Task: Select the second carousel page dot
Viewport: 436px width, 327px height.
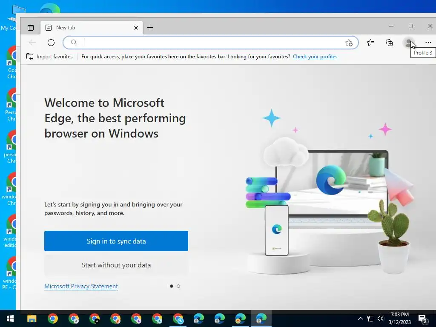Action: point(178,286)
